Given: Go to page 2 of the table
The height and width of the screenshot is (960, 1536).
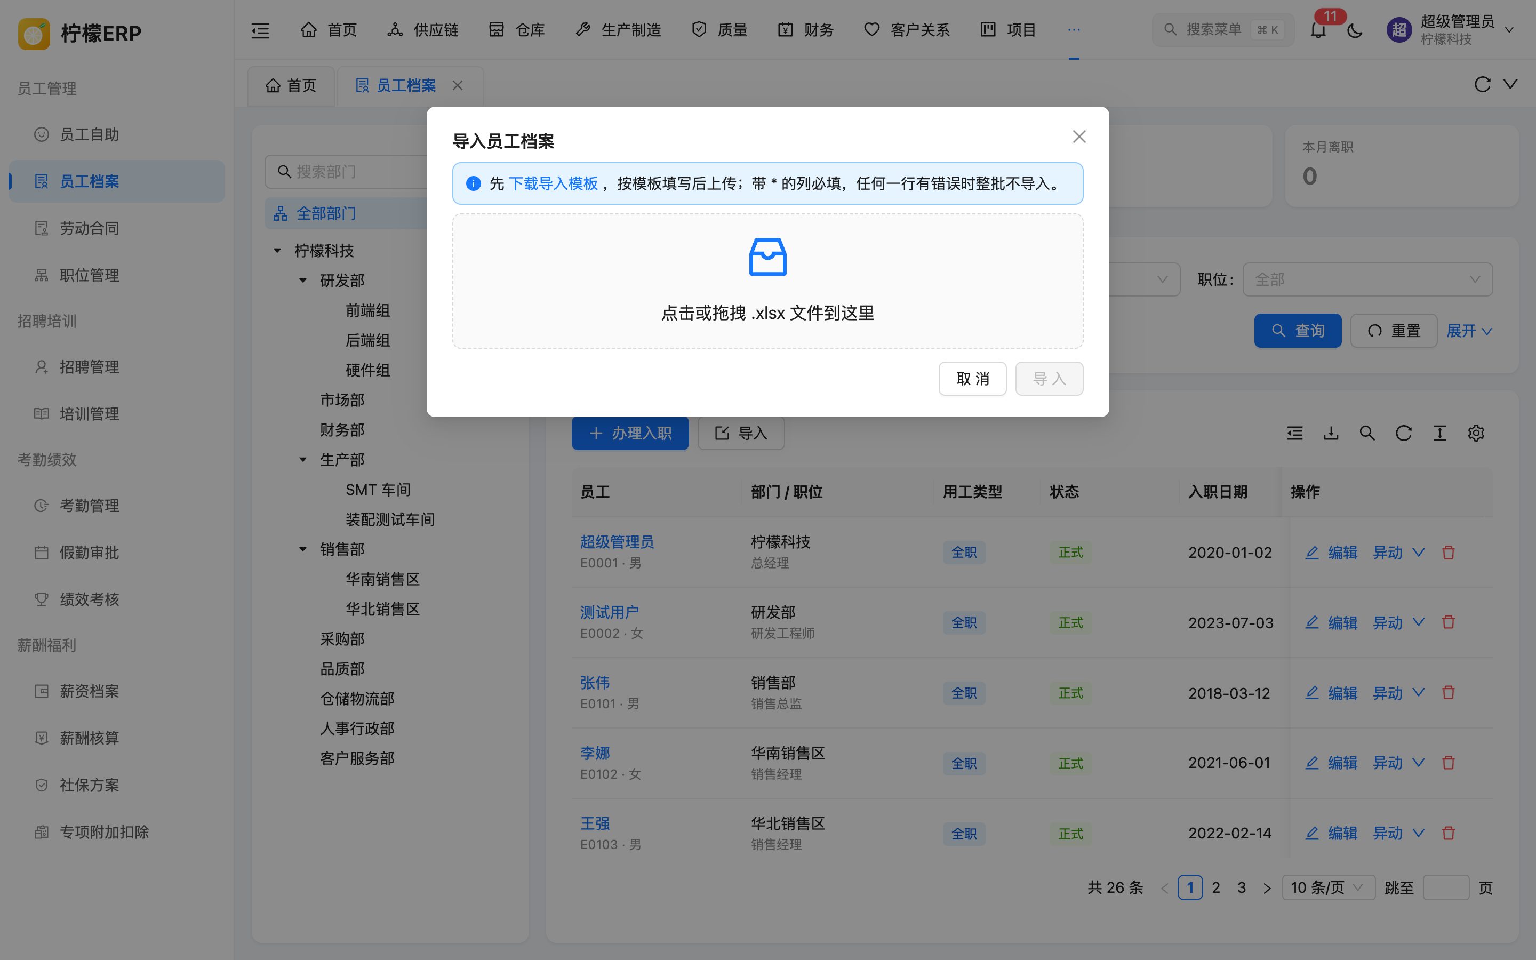Looking at the screenshot, I should pyautogui.click(x=1215, y=887).
